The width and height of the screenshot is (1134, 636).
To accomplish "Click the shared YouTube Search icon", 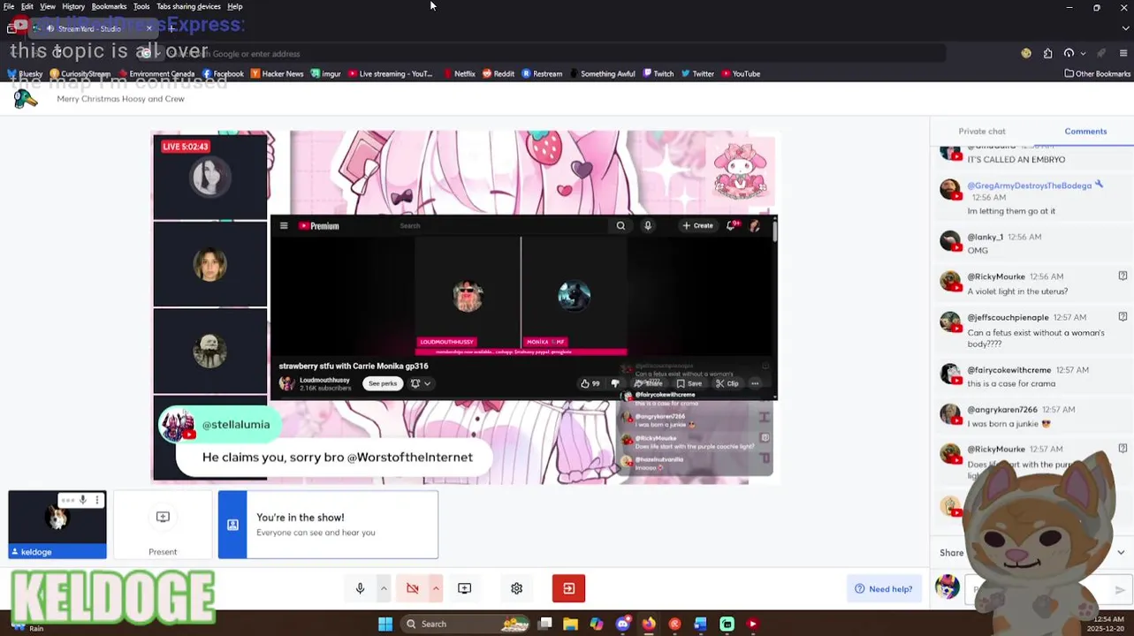I will coord(620,226).
